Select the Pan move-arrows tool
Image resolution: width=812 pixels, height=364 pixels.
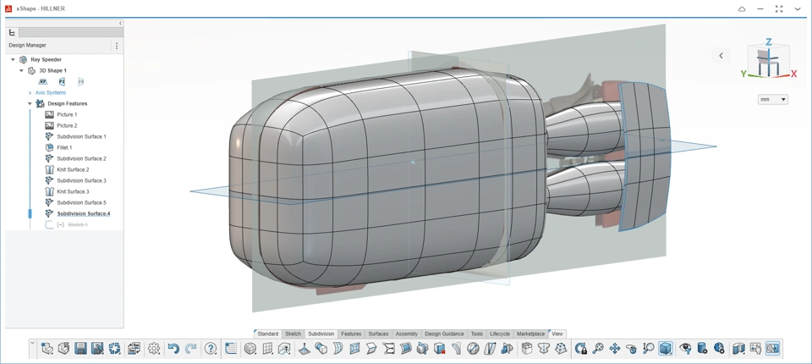tap(615, 349)
